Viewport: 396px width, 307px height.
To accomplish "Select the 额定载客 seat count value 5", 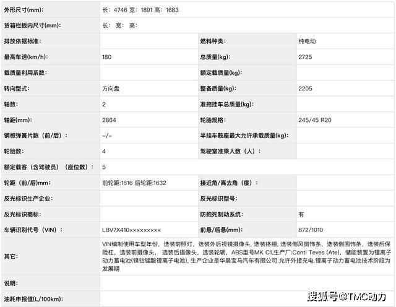I will click(x=104, y=167).
